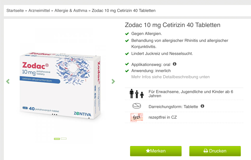The height and width of the screenshot is (160, 251).
Task: Go to the Arzneimittel breadcrumb category
Action: click(39, 10)
